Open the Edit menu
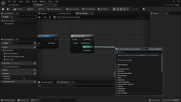Viewport: 181px width, 102px height. tap(14, 1)
